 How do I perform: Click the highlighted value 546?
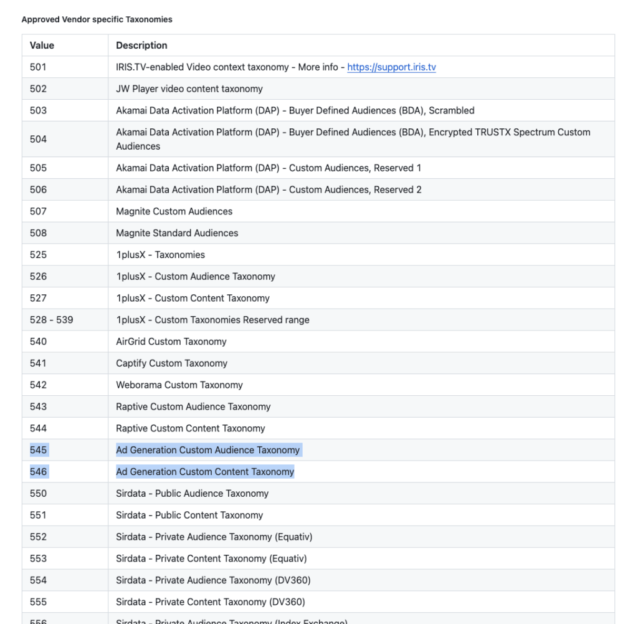[38, 472]
